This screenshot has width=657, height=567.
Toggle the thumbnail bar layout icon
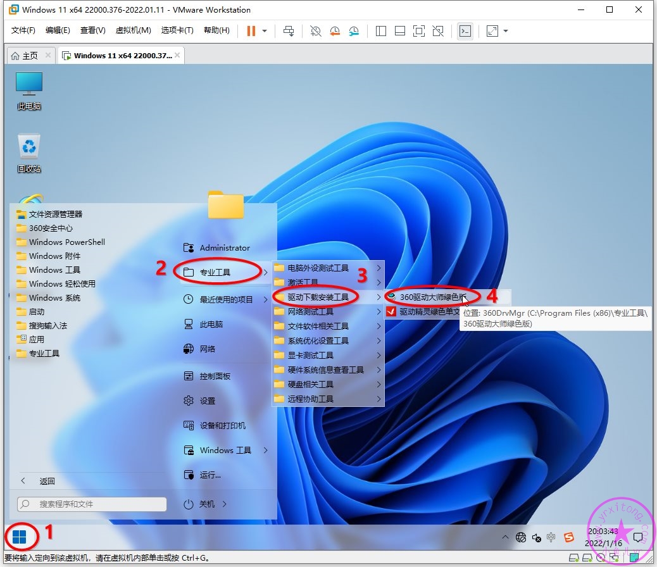tap(400, 31)
